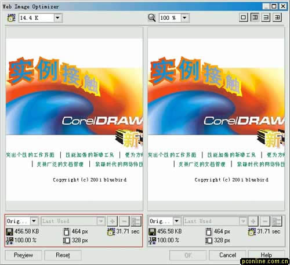The height and width of the screenshot is (265, 290).
Task: Click left pane compression percentage icon
Action: click(x=10, y=241)
